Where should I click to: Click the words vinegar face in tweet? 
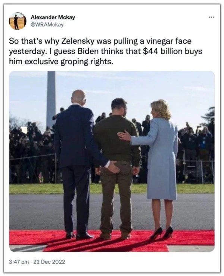(169, 42)
